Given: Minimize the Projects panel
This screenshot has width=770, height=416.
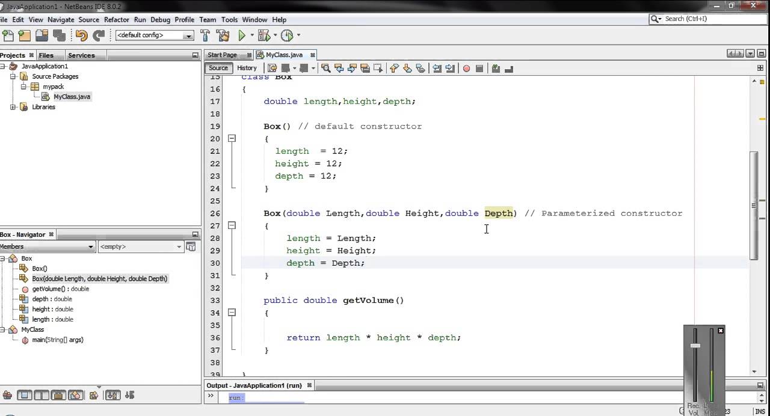Looking at the screenshot, I should [195, 55].
